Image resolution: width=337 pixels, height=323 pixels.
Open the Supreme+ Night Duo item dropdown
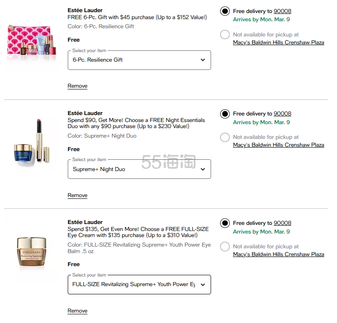(139, 169)
